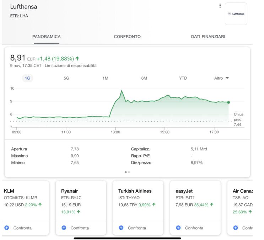Click the 13:00 time axis label

click(115, 132)
